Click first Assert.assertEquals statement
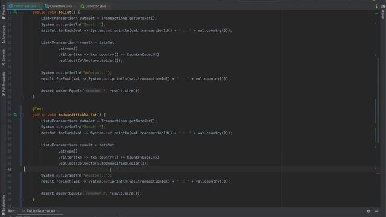The width and height of the screenshot is (386, 217). pos(91,91)
